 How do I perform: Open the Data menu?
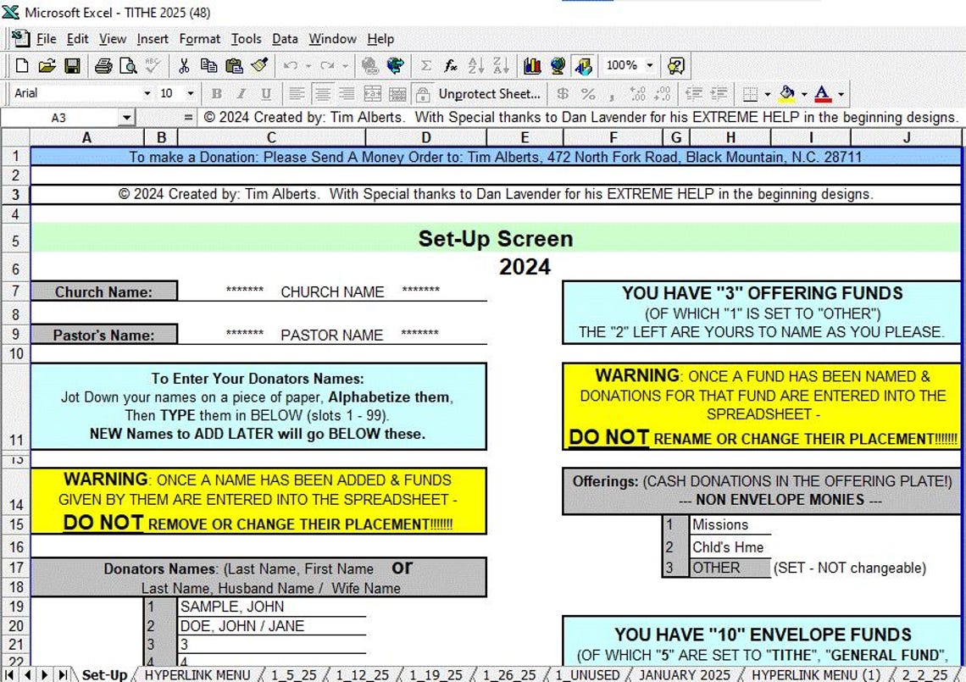pos(285,38)
